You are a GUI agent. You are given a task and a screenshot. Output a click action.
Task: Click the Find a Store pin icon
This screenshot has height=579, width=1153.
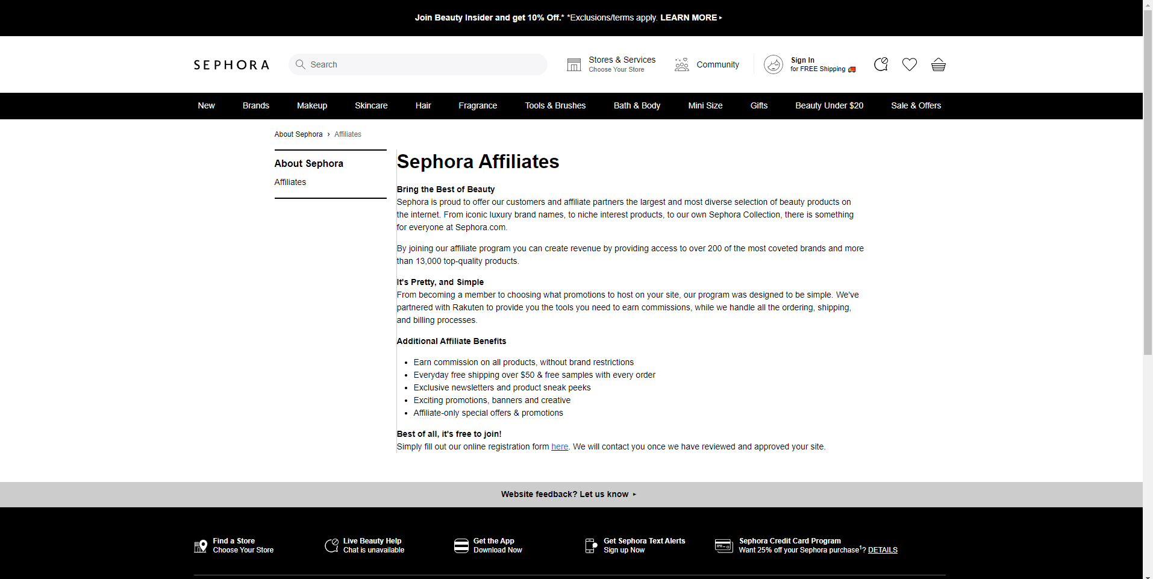coord(199,545)
